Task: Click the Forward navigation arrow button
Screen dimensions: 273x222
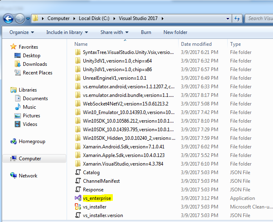Action: [x=20, y=18]
